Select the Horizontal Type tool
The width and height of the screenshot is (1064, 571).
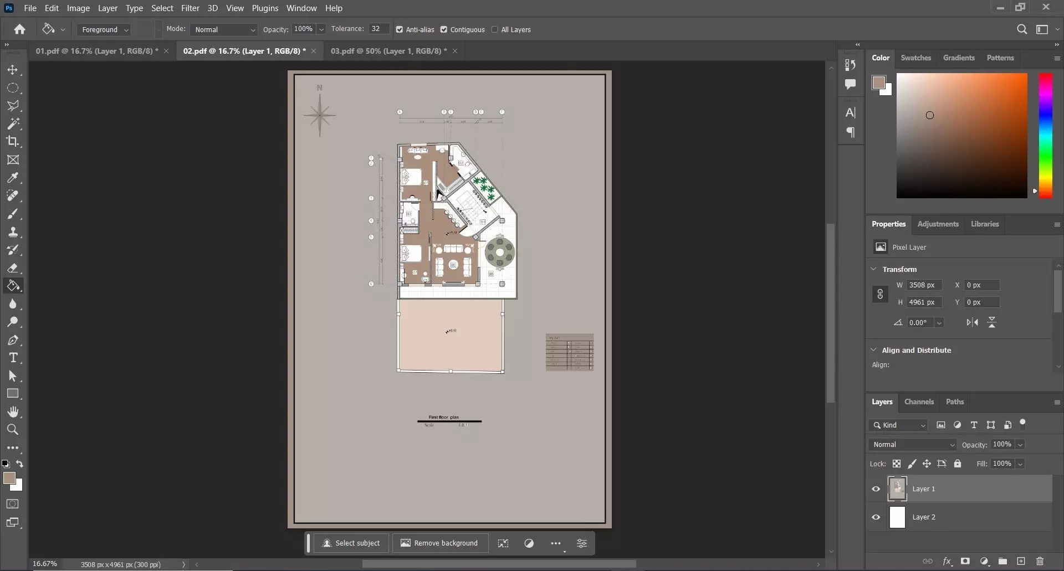click(x=13, y=358)
